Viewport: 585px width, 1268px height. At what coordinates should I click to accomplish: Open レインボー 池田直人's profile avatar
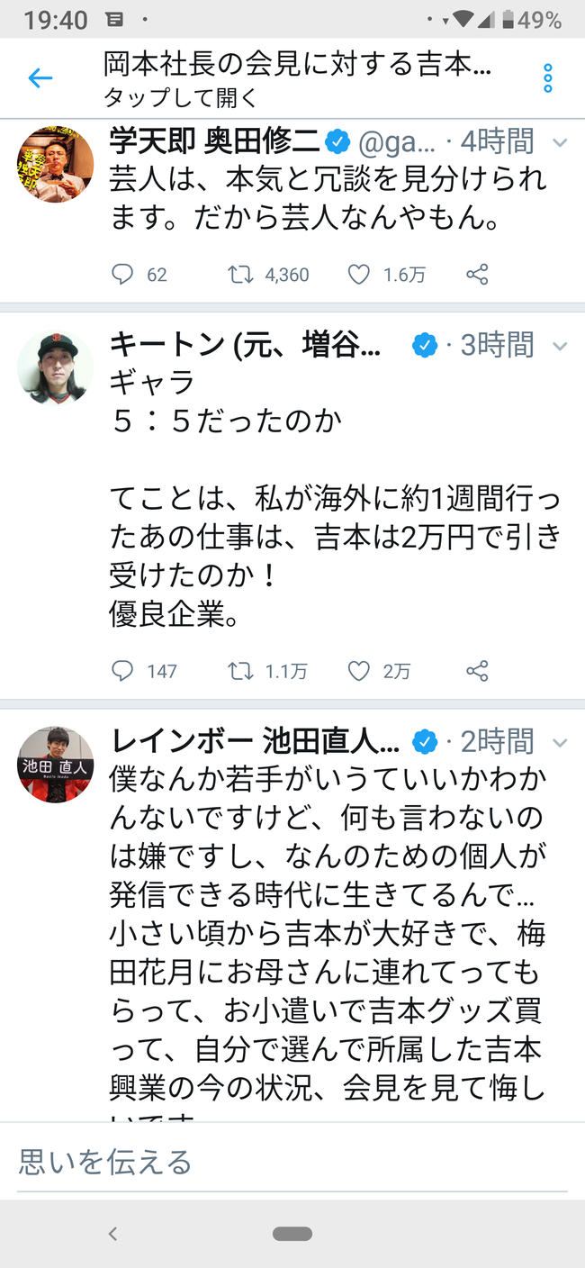pos(56,765)
